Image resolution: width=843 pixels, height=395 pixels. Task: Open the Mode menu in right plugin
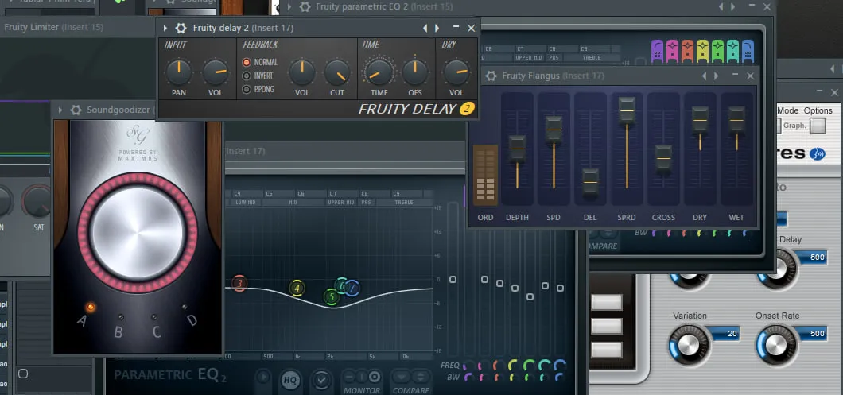click(x=787, y=110)
